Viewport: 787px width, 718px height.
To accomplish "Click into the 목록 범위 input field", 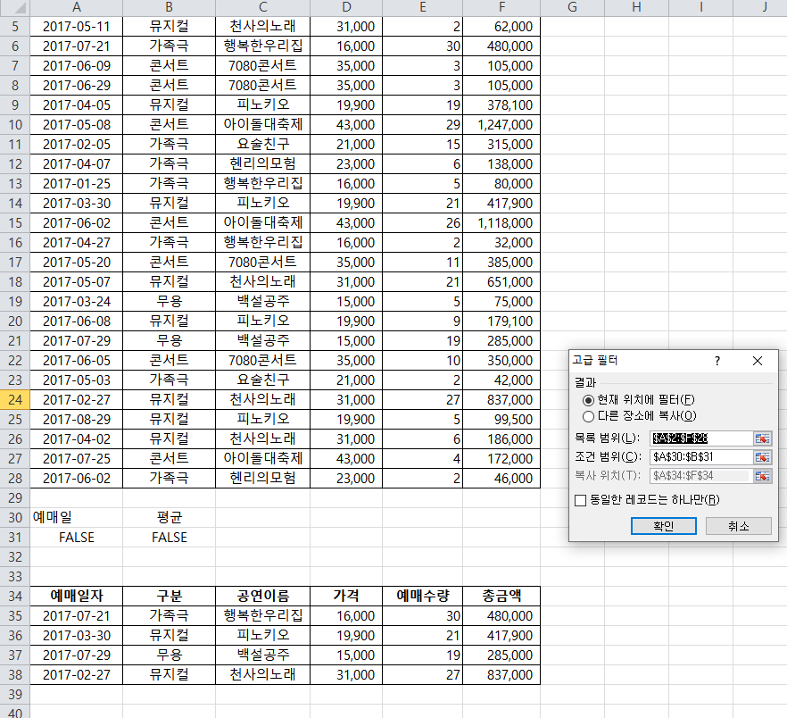I will click(700, 438).
